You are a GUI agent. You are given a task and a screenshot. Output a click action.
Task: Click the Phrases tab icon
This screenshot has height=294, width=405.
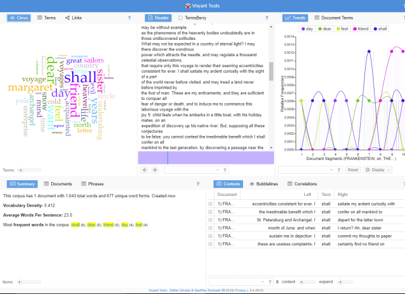click(x=84, y=183)
